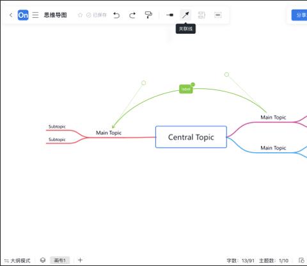Insert a subtopic from the toolbar
307x266 pixels.
[x=169, y=15]
